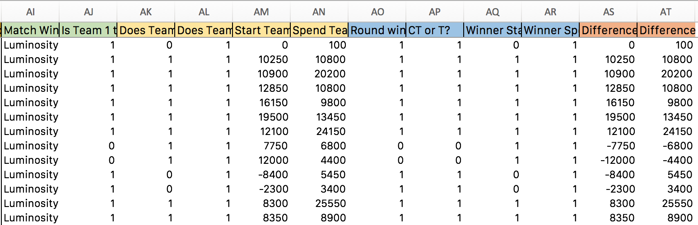The image size is (698, 225).
Task: Select the 'Start Team' header cell
Action: click(261, 30)
